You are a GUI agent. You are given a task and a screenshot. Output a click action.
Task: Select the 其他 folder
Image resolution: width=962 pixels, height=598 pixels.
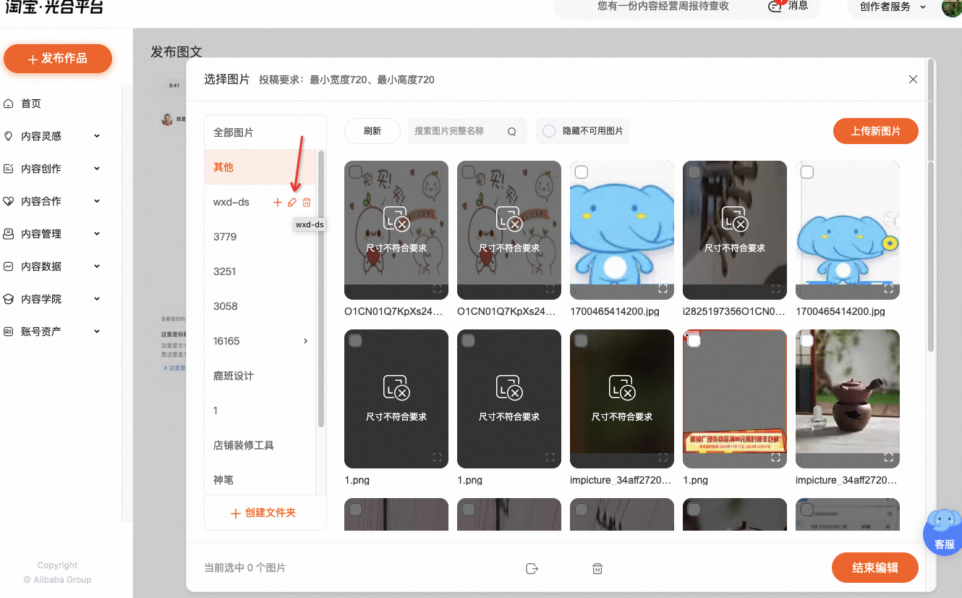[260, 167]
